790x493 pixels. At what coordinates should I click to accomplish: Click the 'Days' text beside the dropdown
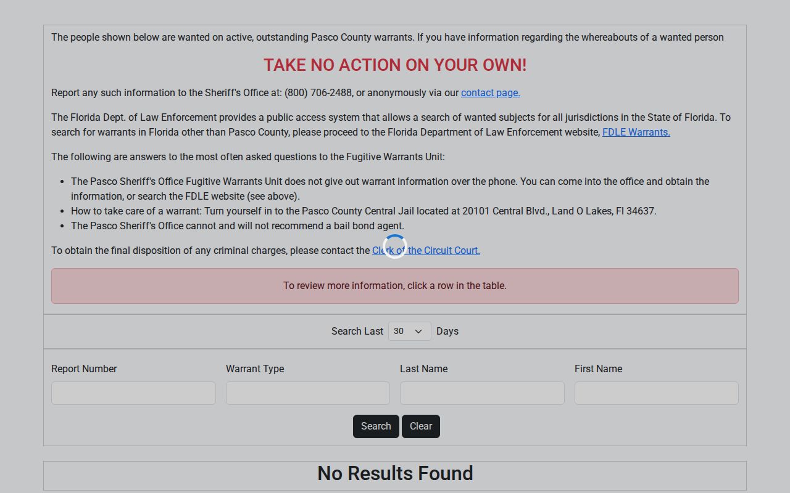(447, 331)
